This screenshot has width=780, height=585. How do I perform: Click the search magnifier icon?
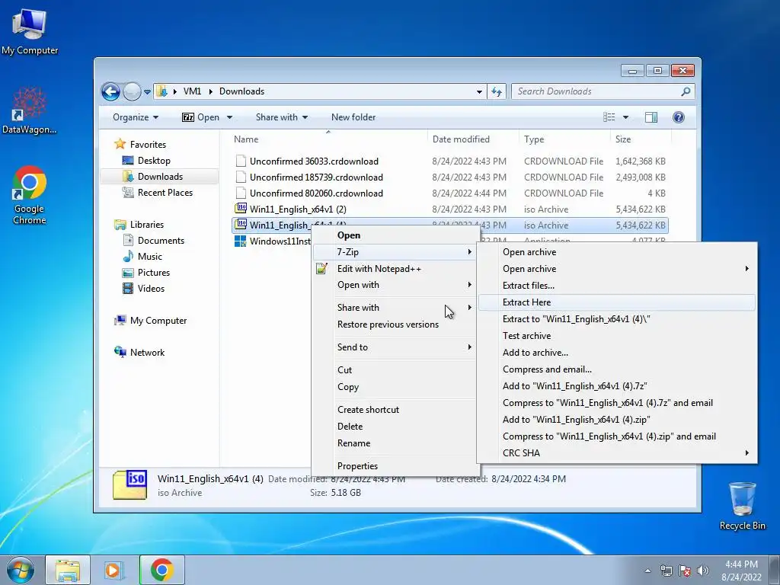coord(686,91)
